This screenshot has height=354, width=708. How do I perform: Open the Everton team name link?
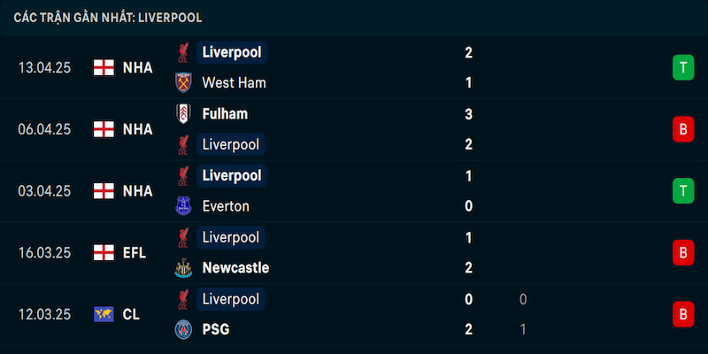pyautogui.click(x=226, y=206)
